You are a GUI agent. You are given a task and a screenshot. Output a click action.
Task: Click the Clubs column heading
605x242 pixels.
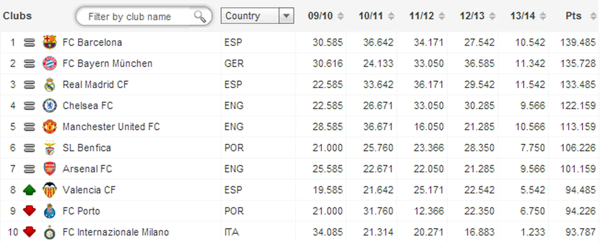click(x=17, y=16)
